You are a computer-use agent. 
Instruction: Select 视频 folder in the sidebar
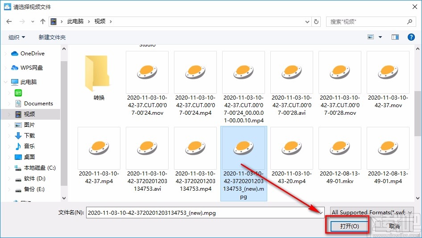(x=30, y=114)
